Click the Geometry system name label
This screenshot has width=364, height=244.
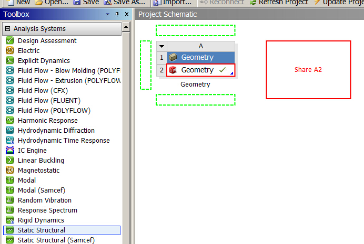[x=195, y=84]
